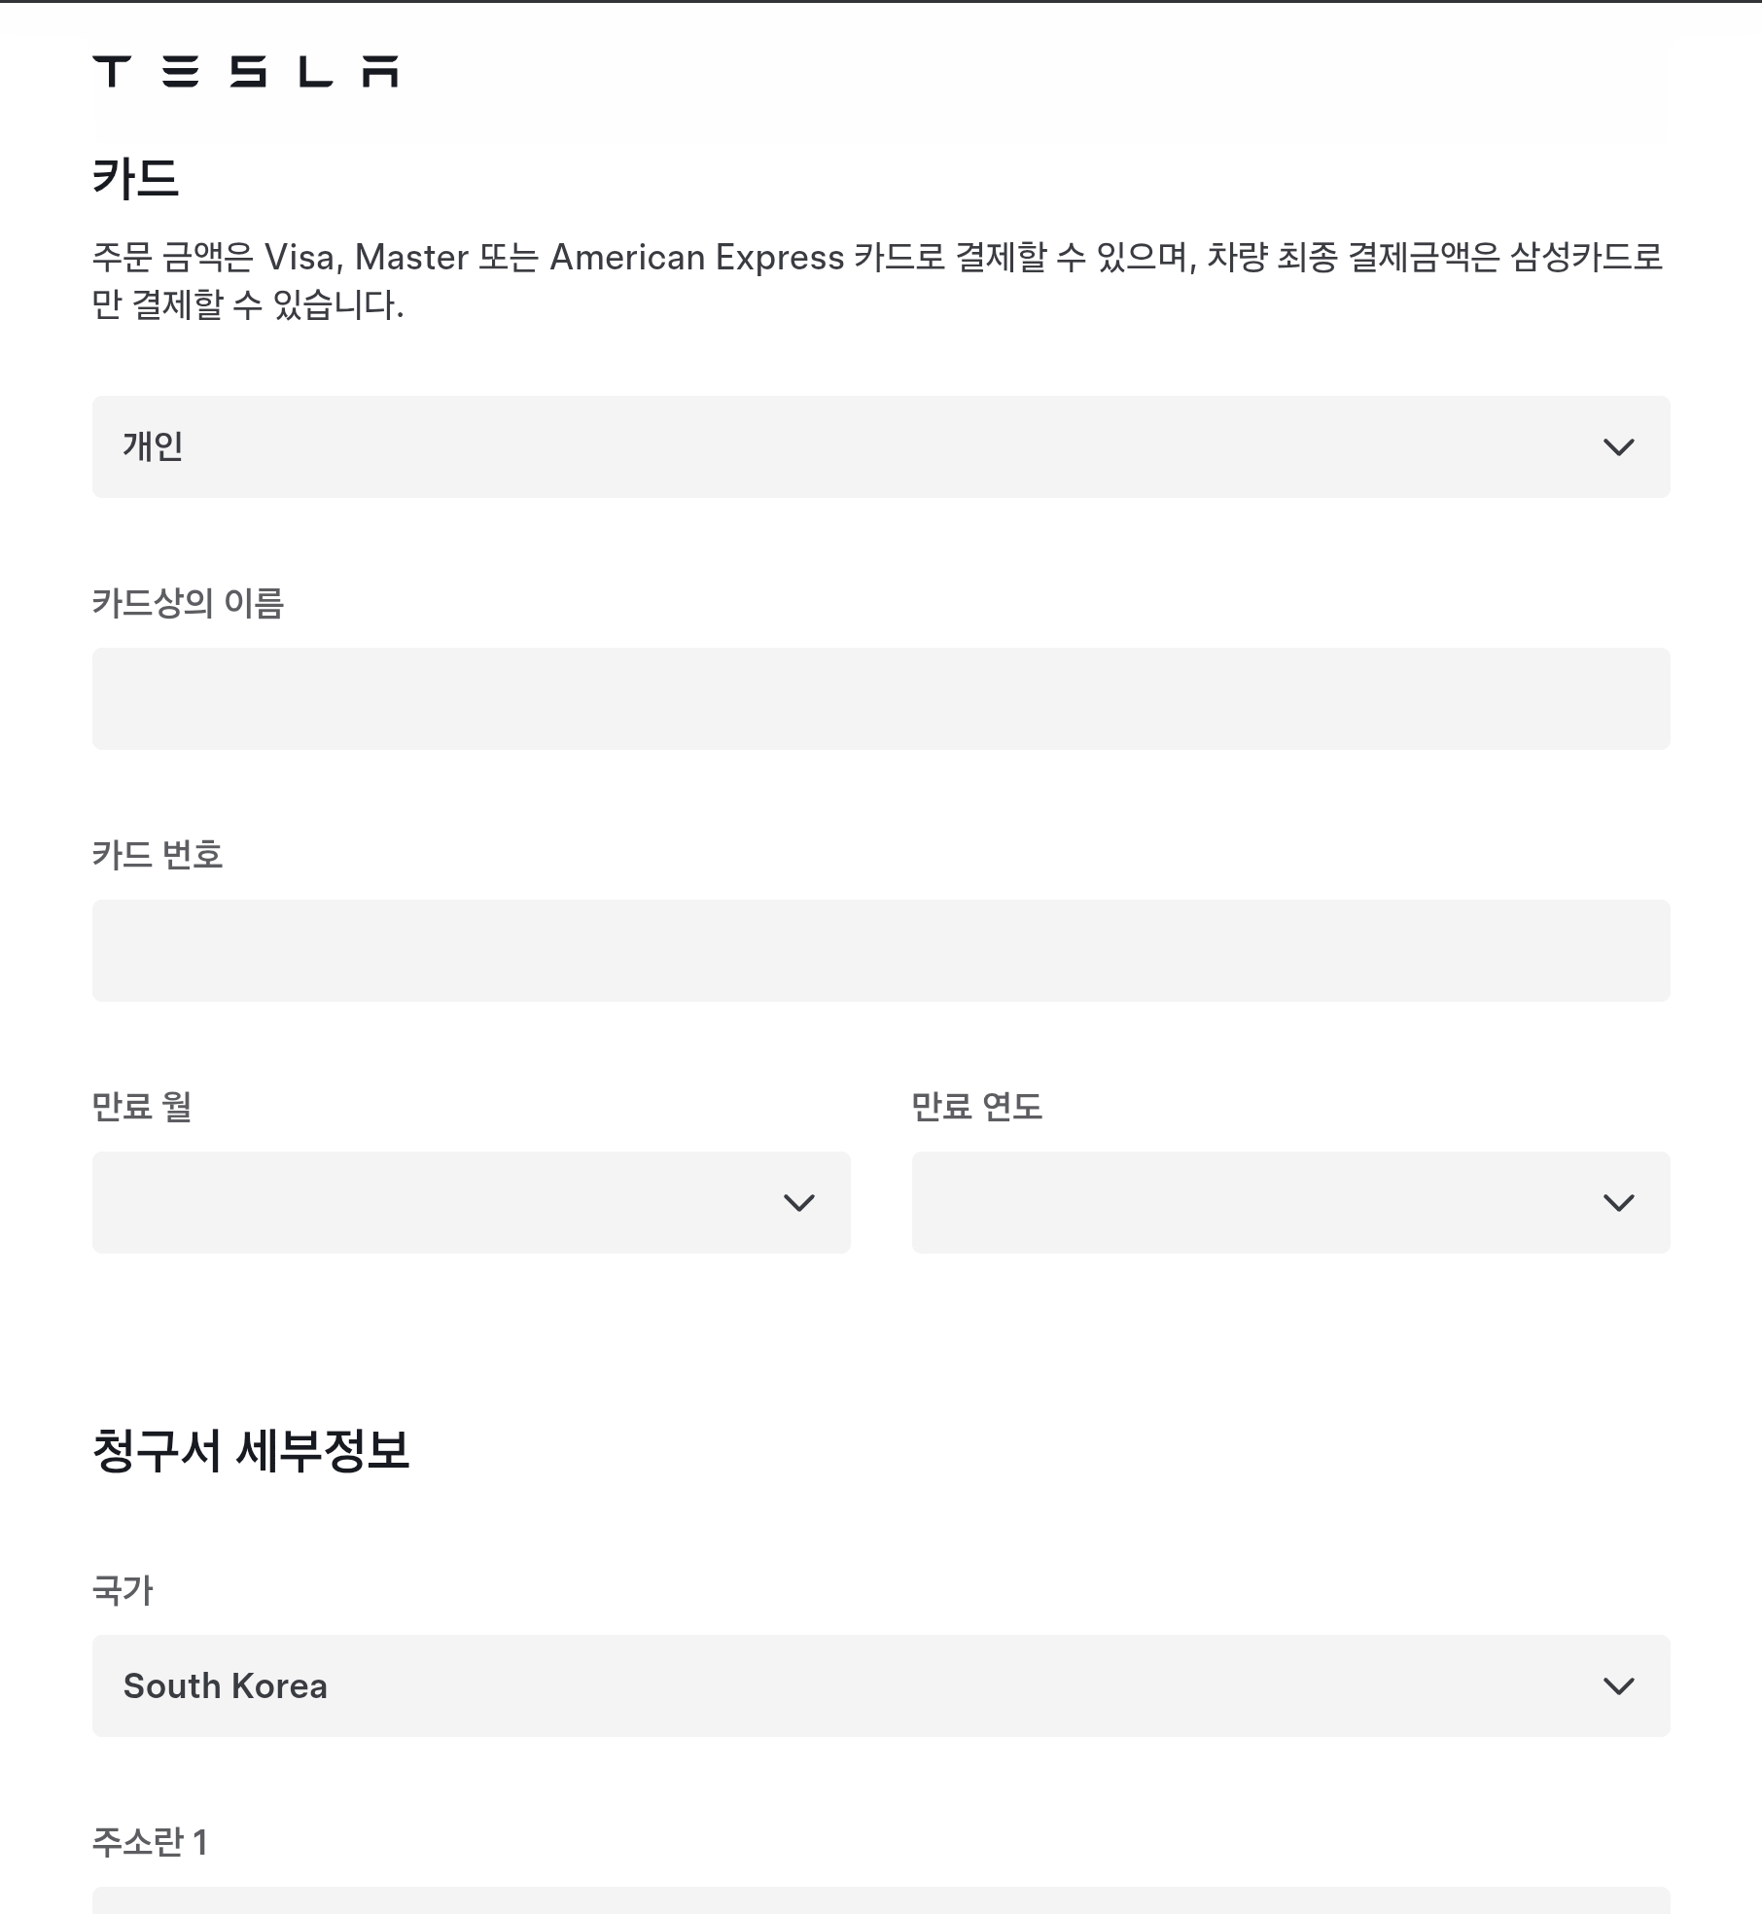Click the 주소란 1 label

tap(150, 1842)
